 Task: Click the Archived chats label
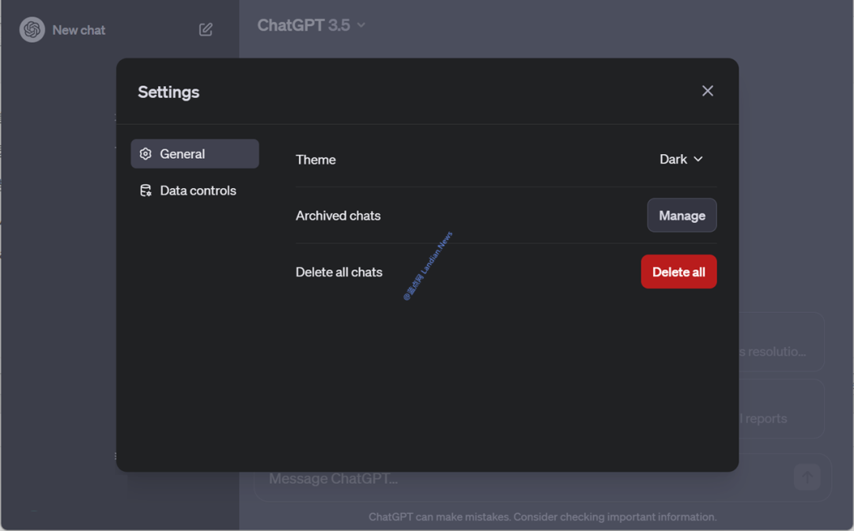click(338, 216)
